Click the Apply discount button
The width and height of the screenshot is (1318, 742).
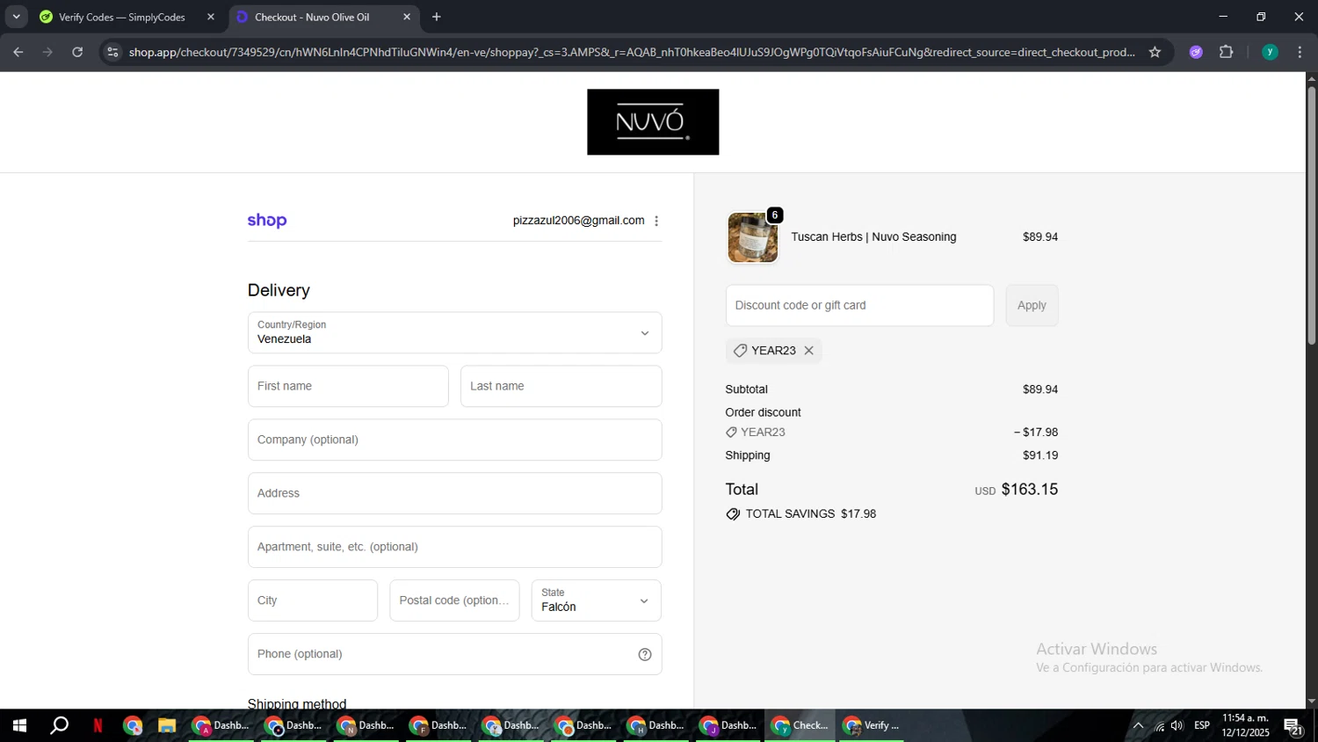pyautogui.click(x=1032, y=305)
